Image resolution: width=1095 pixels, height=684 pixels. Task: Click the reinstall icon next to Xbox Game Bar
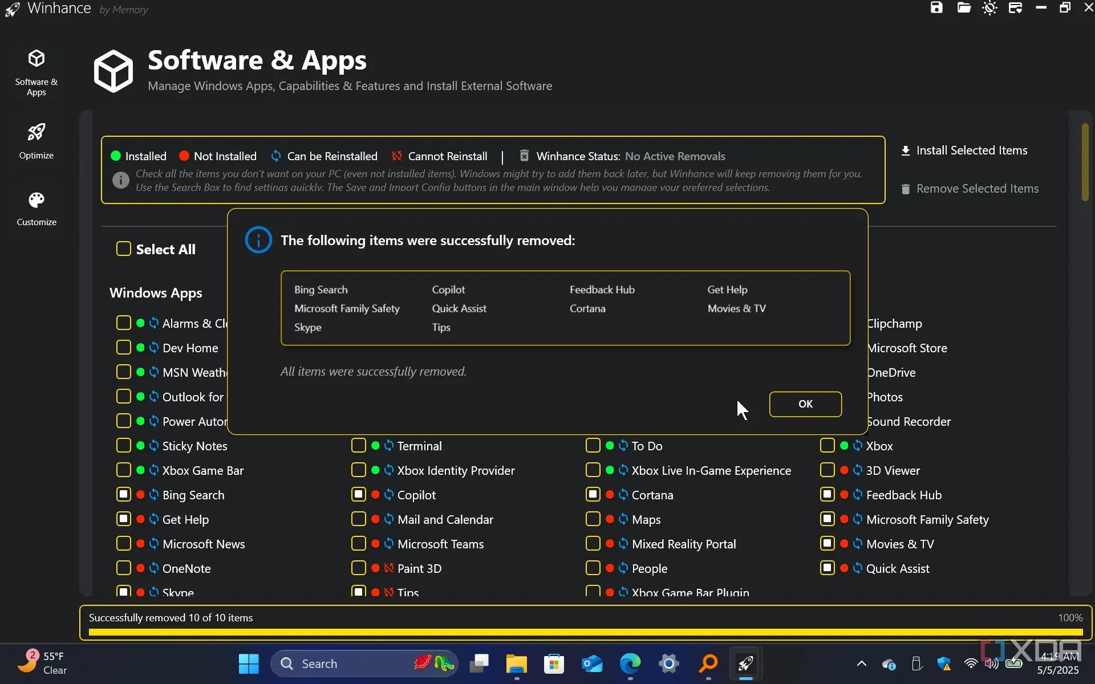point(154,470)
